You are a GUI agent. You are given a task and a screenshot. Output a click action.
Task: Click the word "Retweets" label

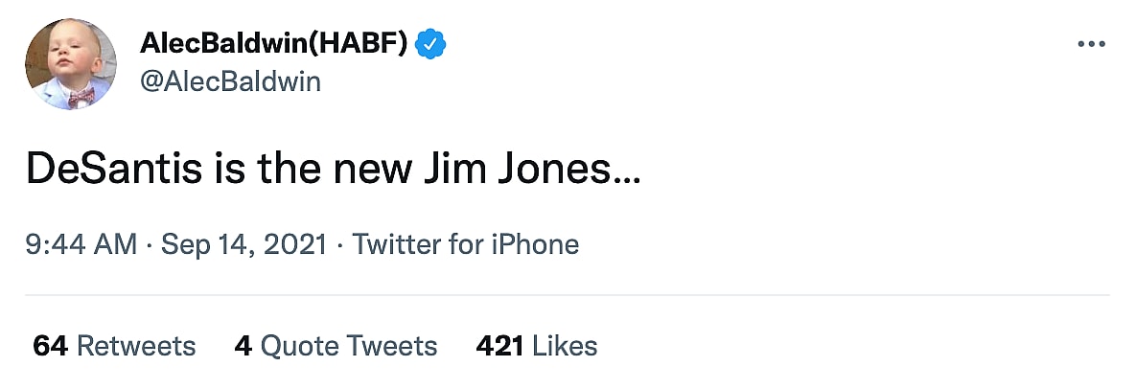pyautogui.click(x=136, y=346)
